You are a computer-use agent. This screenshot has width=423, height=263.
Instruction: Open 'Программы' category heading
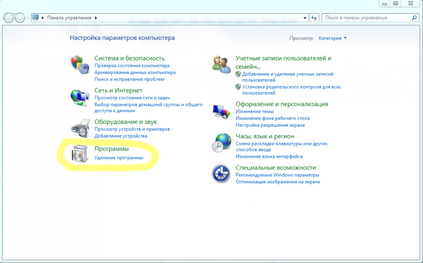point(111,149)
